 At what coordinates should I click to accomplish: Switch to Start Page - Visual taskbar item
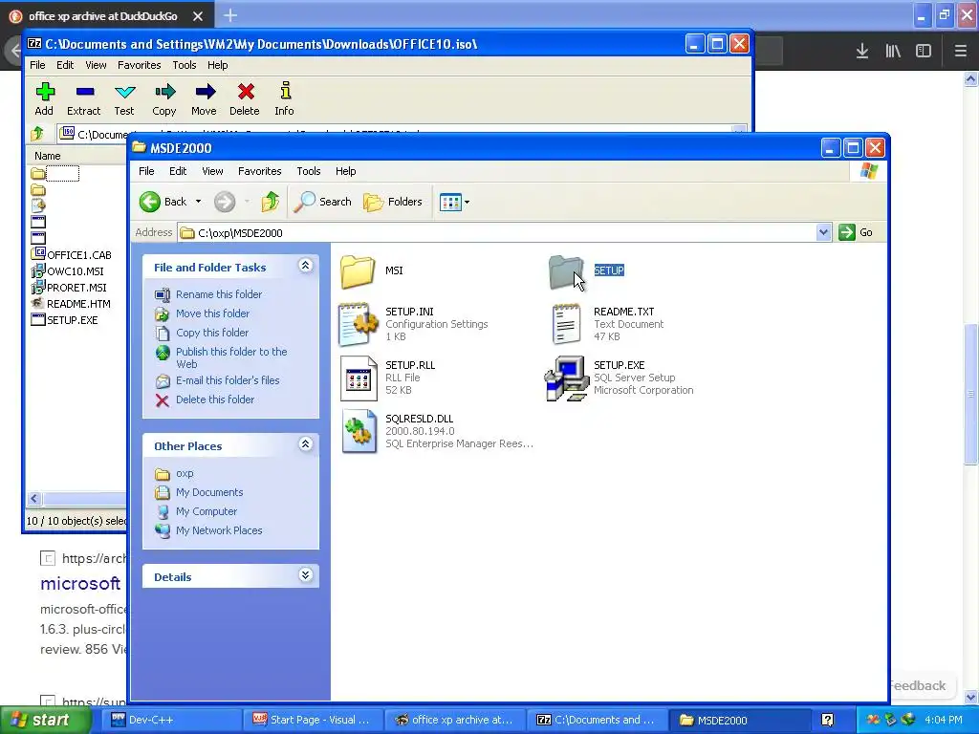point(313,720)
